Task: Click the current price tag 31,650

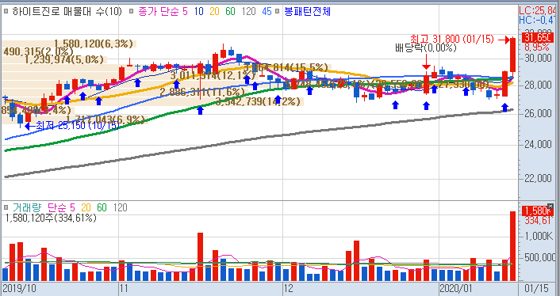Action: pyautogui.click(x=538, y=37)
